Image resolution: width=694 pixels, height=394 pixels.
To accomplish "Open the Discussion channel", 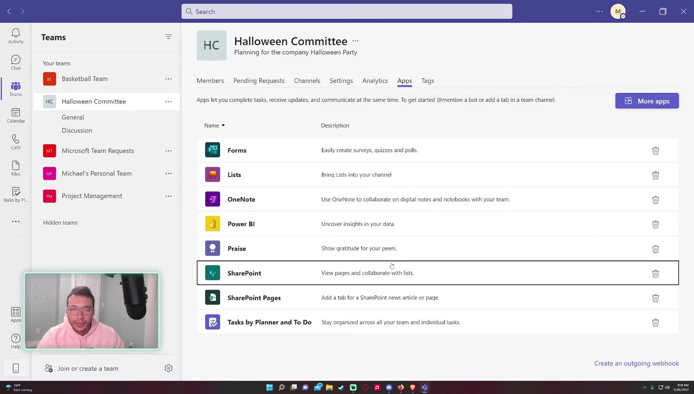I will (77, 130).
